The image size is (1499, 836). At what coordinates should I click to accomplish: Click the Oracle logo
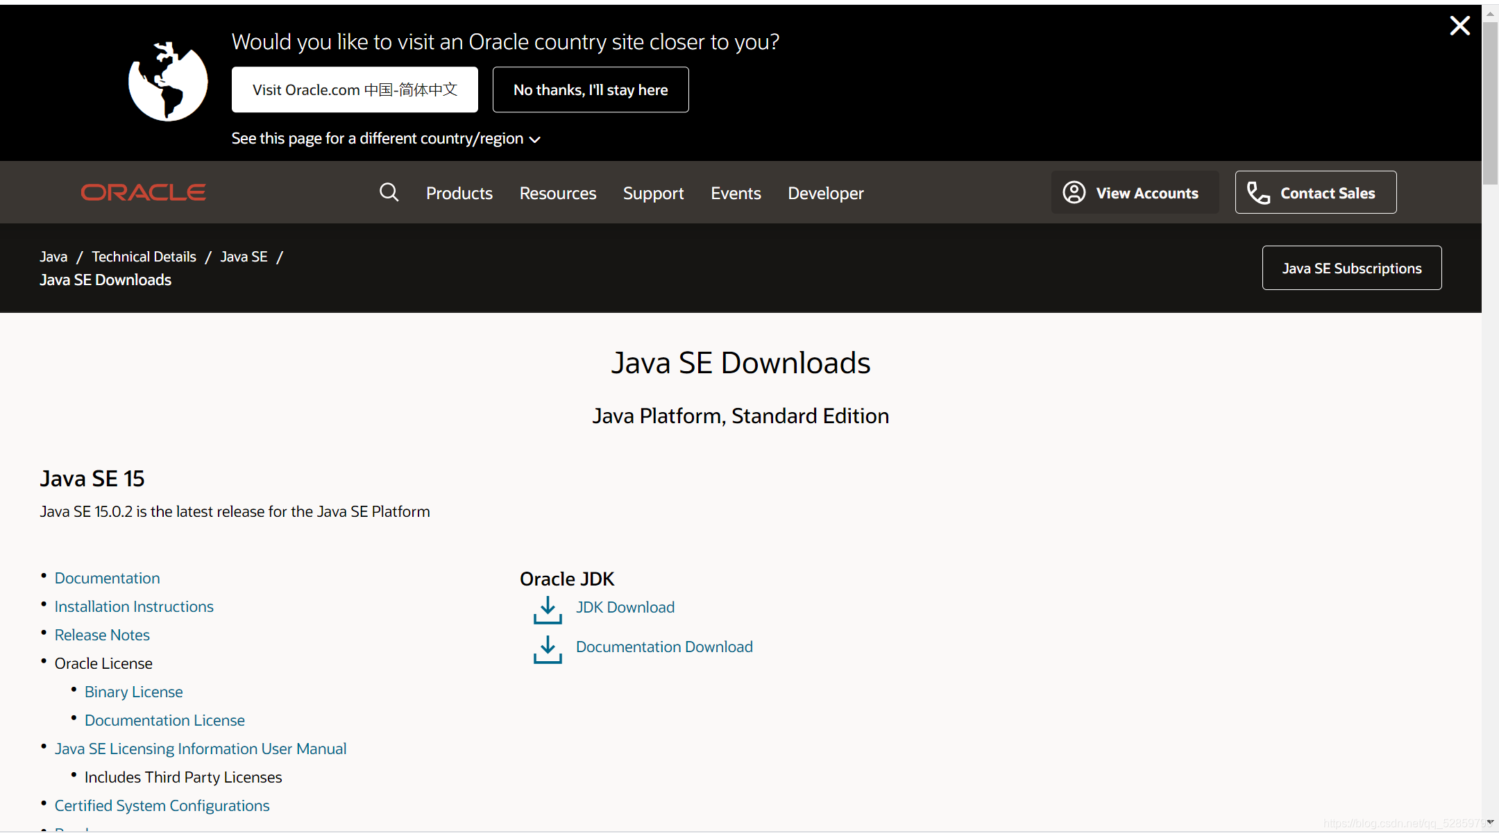click(143, 192)
